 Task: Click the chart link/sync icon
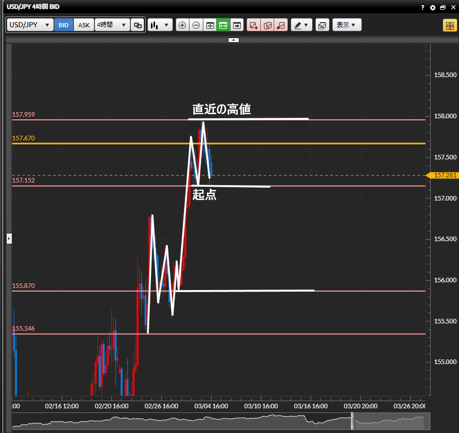coord(138,25)
